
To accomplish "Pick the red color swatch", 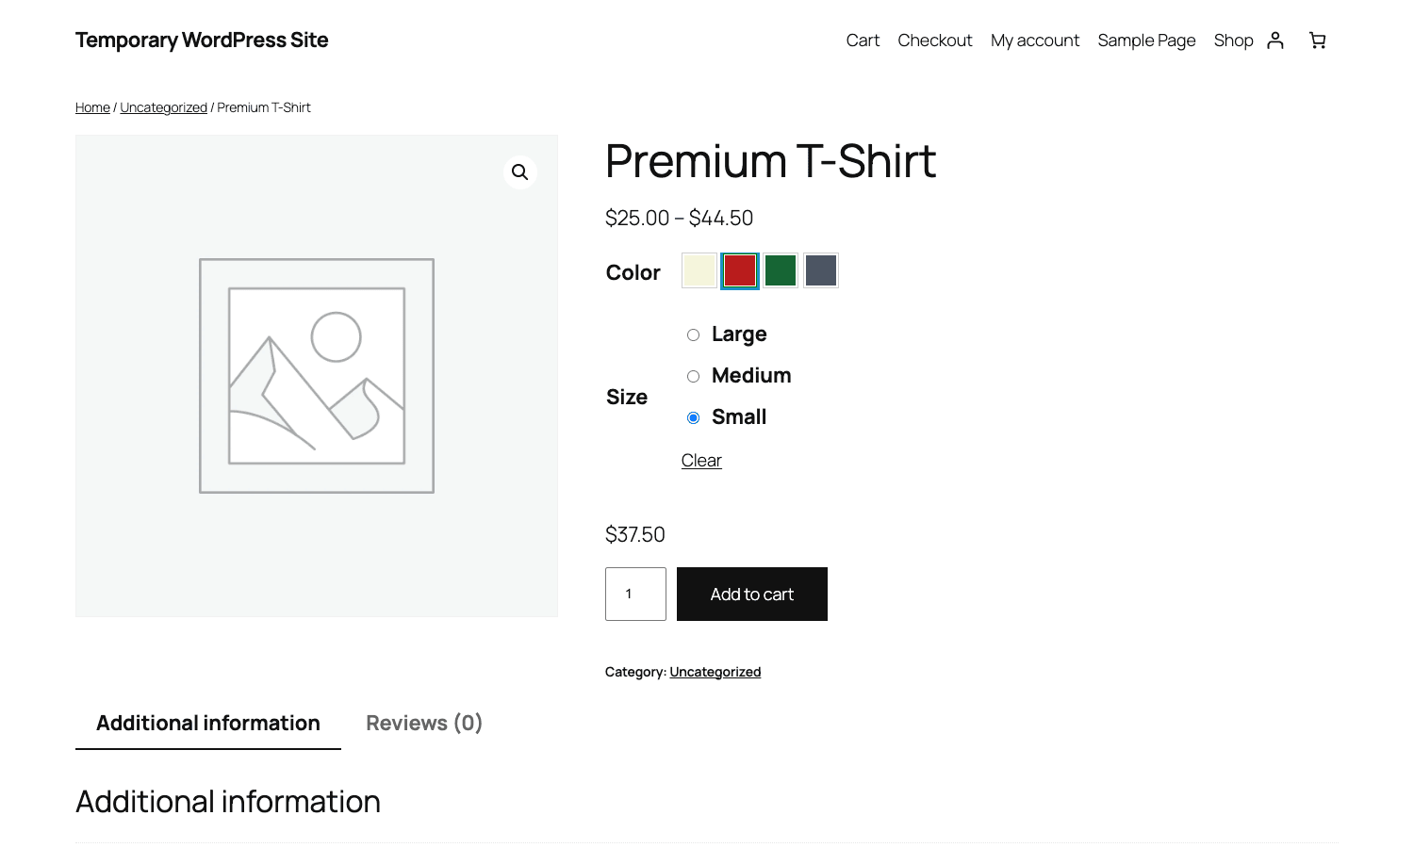I will pos(740,270).
